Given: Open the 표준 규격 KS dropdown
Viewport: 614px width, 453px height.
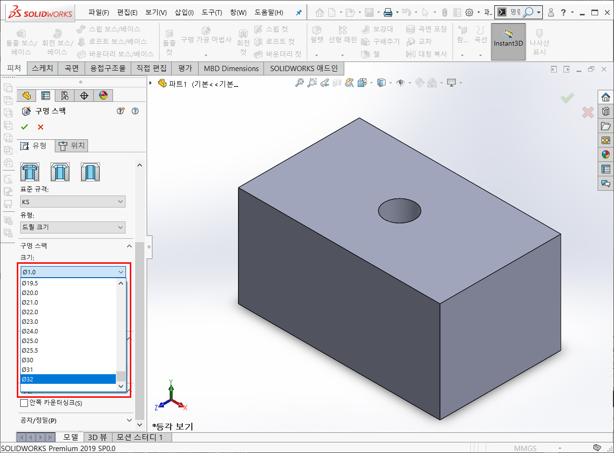Looking at the screenshot, I should (x=73, y=202).
